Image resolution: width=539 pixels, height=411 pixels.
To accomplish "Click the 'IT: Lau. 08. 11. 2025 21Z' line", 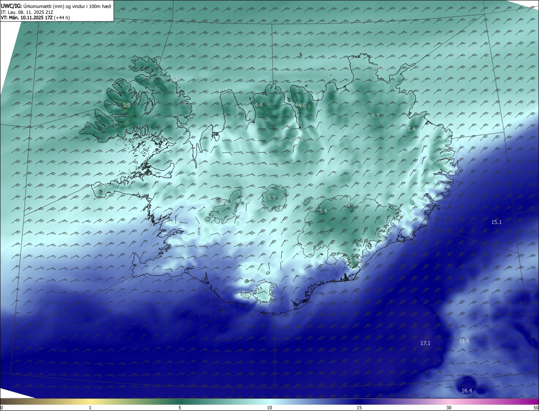I will pos(27,12).
